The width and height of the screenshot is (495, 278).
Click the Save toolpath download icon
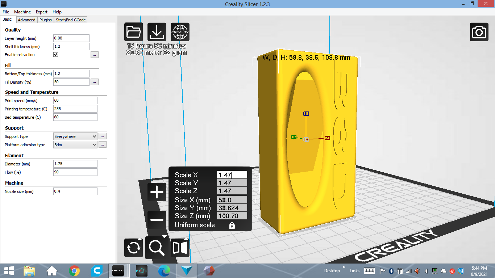[157, 32]
